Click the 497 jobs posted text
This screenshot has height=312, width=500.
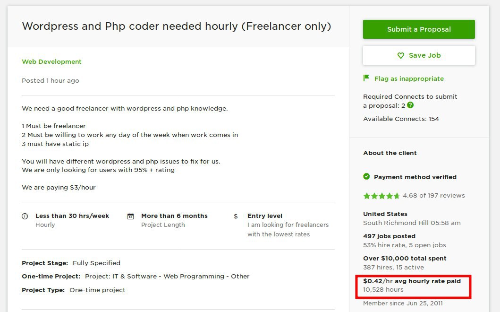389,236
